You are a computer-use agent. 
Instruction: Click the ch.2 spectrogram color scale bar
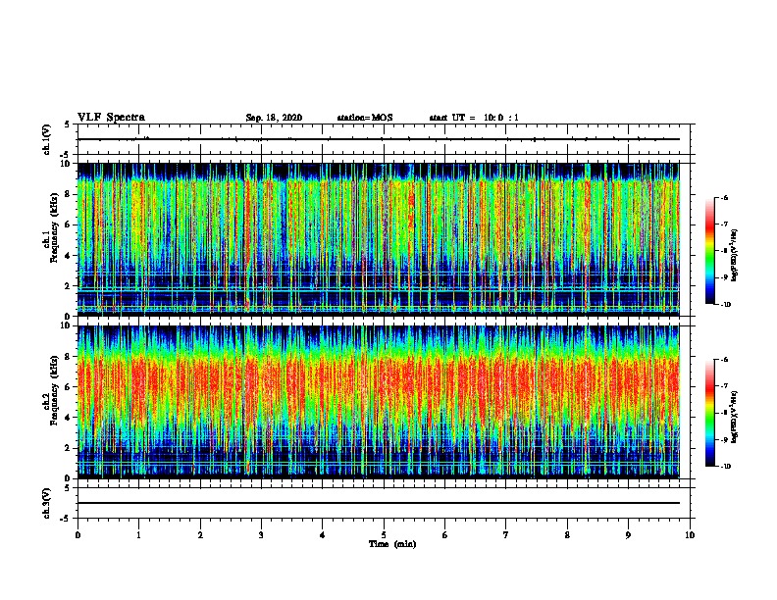pos(709,413)
